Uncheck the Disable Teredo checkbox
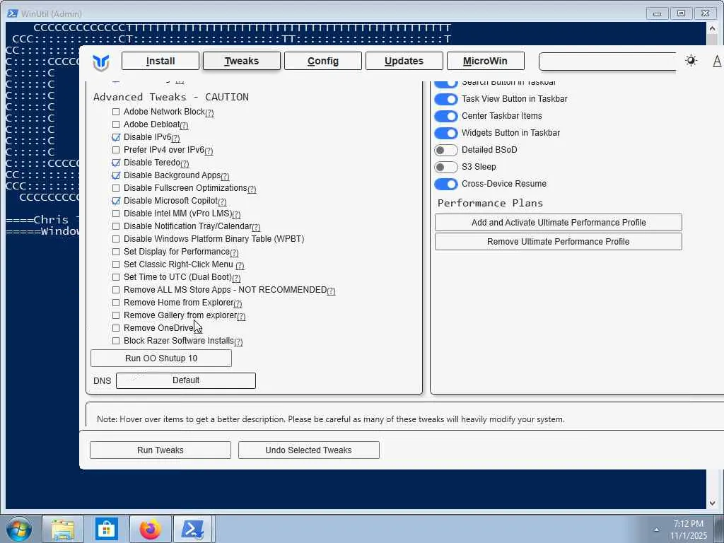This screenshot has height=543, width=724. click(116, 163)
